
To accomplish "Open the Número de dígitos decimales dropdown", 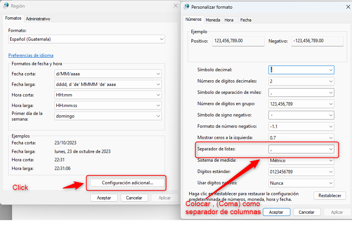I will pyautogui.click(x=331, y=81).
